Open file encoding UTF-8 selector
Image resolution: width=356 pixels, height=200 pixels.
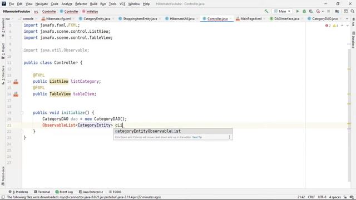(x=322, y=197)
